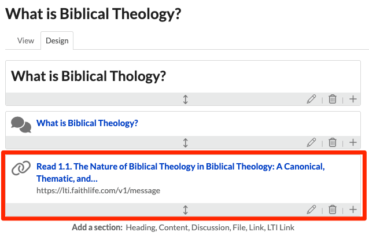Edit the discussion section with pencil icon
The width and height of the screenshot is (369, 243).
pyautogui.click(x=311, y=142)
